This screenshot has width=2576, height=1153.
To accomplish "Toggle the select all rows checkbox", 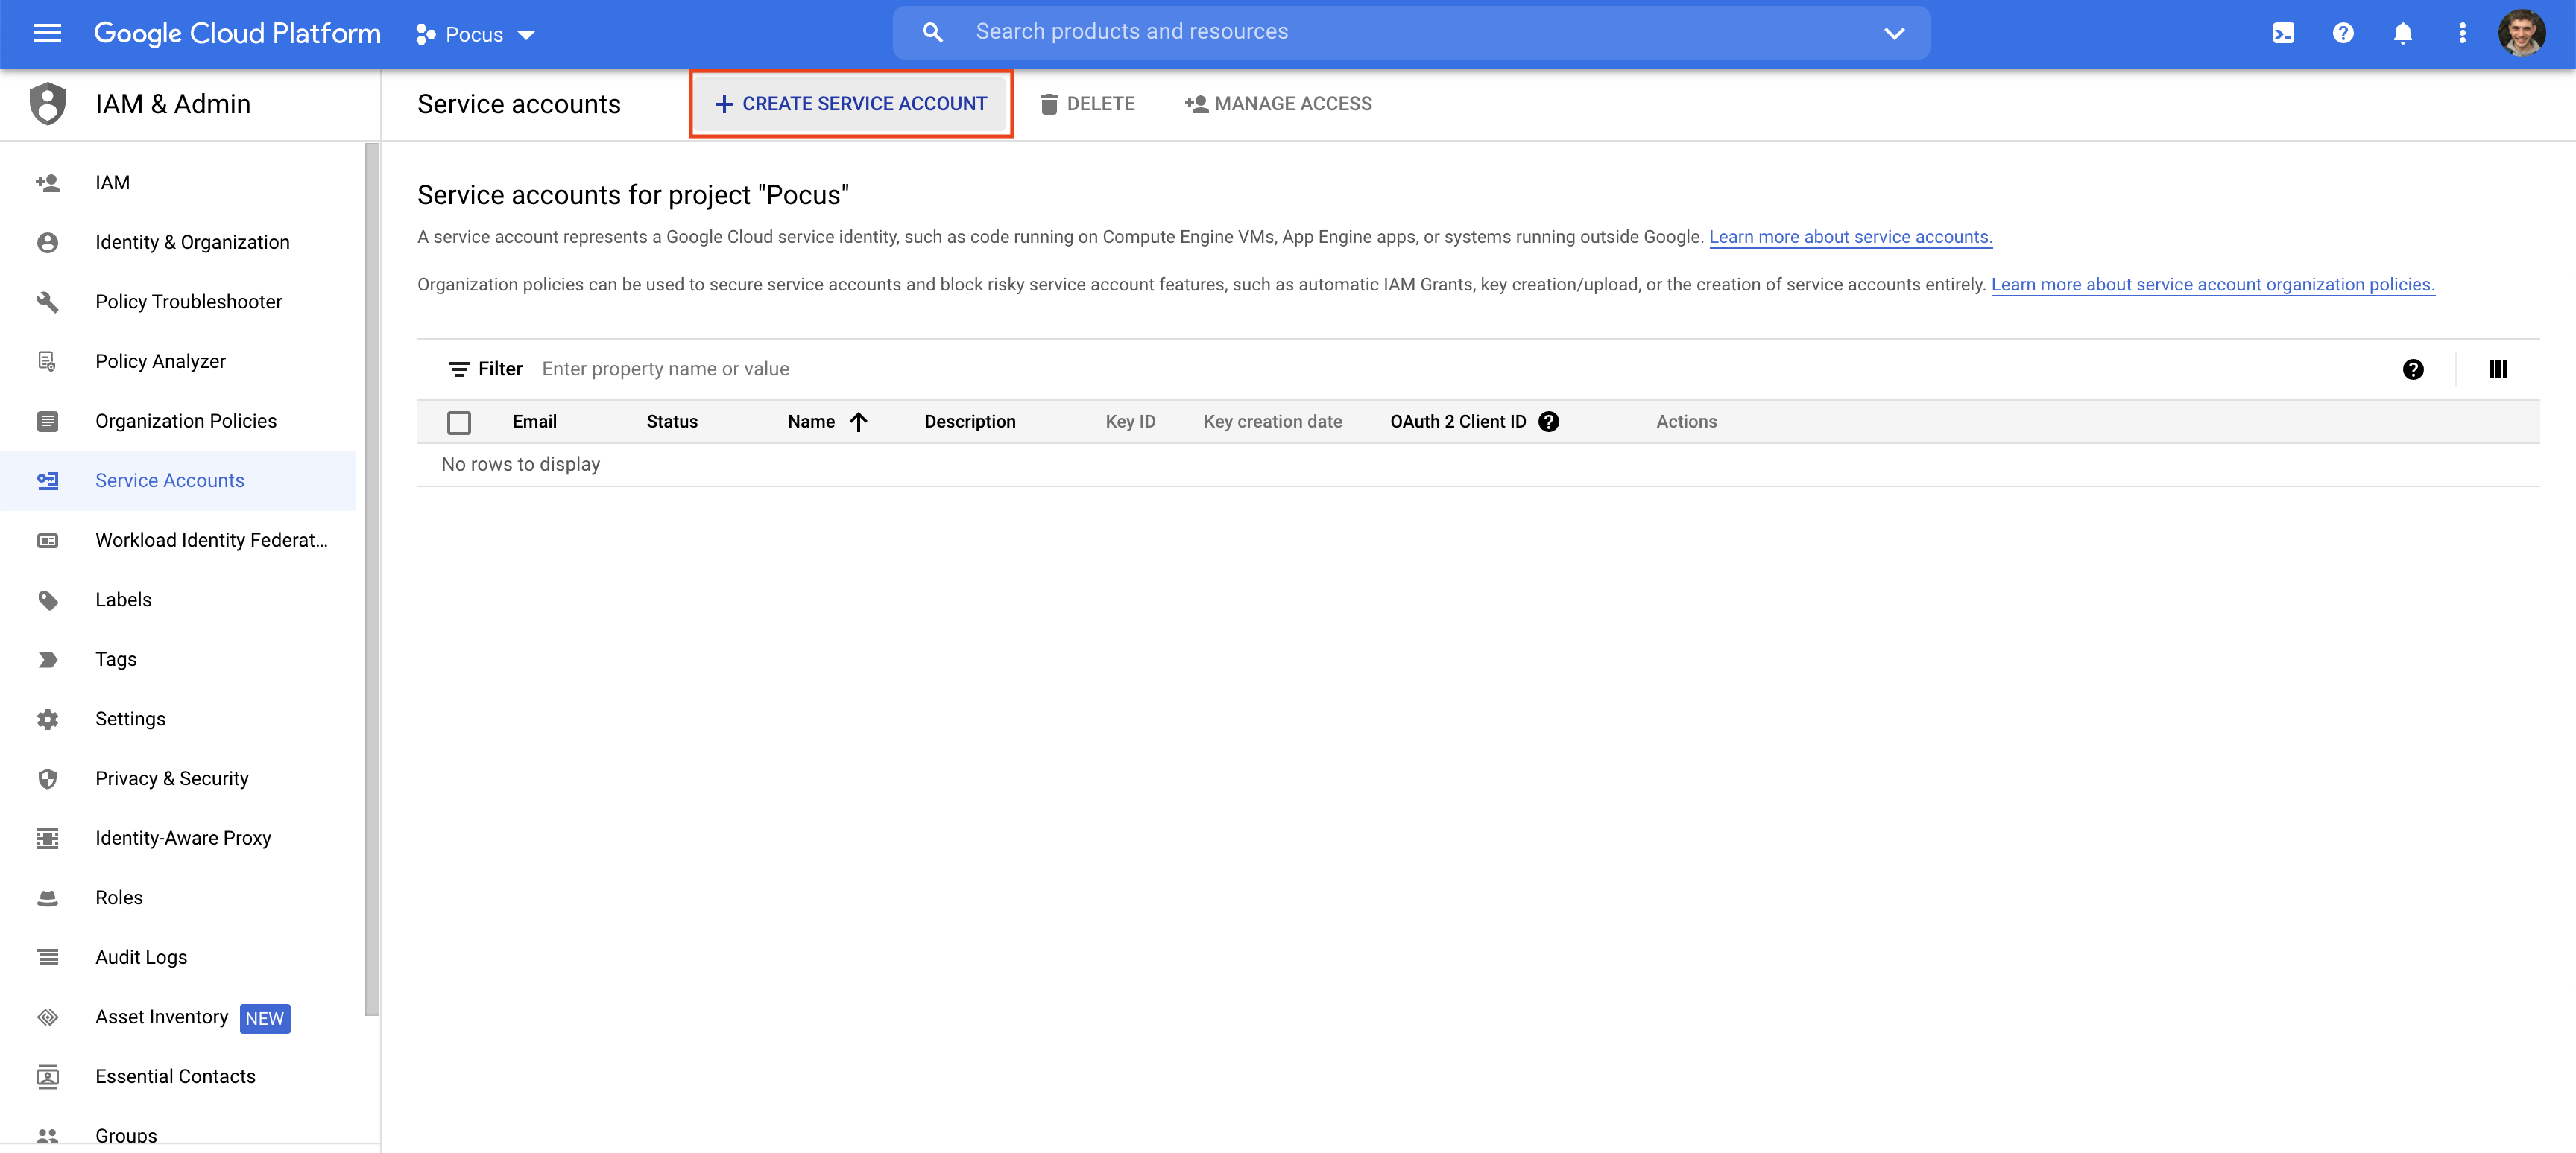I will (x=459, y=422).
